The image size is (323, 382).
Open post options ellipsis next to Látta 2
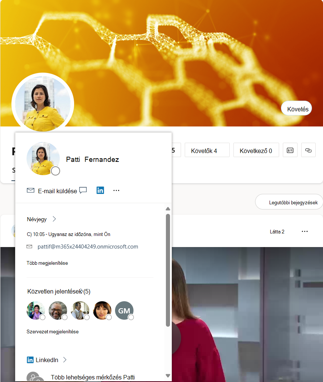coord(305,232)
